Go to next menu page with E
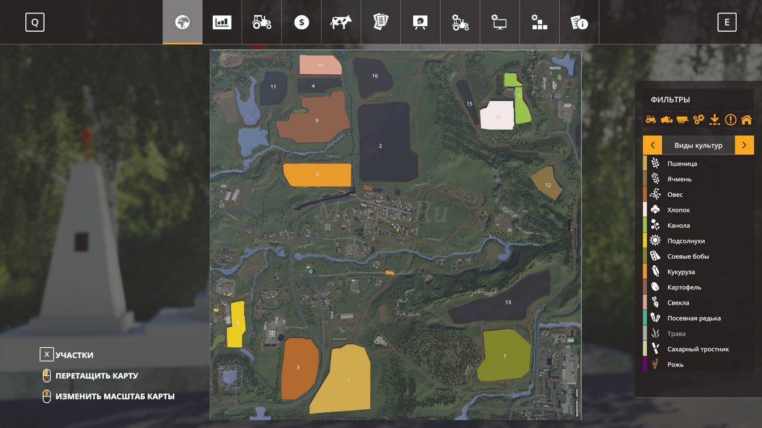 click(x=727, y=22)
